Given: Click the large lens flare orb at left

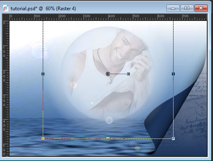Looking at the screenshot, I should [x=40, y=51].
